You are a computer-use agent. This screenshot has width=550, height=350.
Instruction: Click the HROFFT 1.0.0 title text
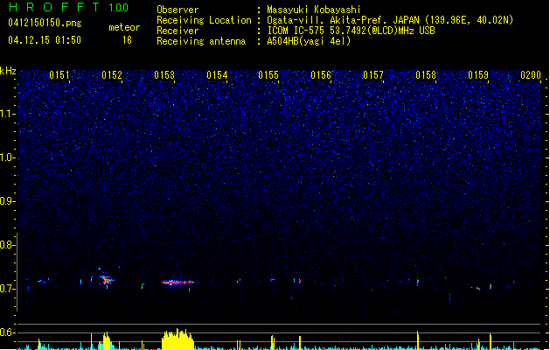point(69,7)
